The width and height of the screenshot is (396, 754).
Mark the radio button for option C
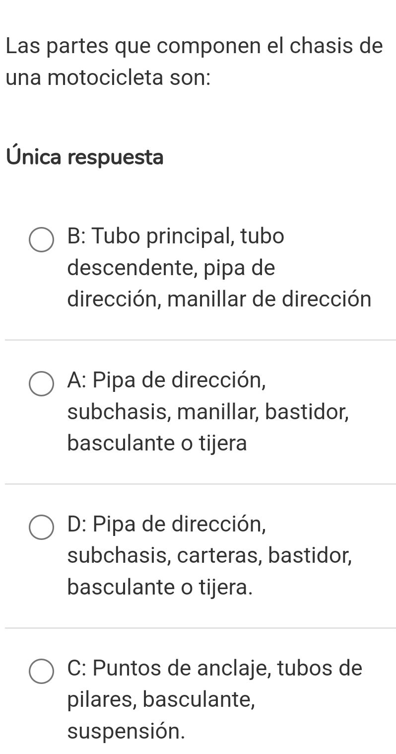pyautogui.click(x=42, y=672)
